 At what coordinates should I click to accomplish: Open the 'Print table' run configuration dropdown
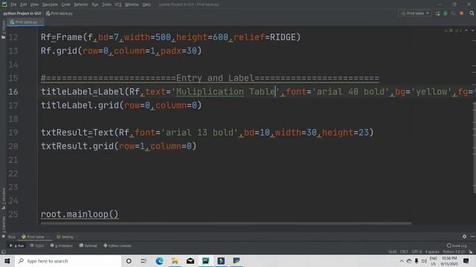point(415,13)
